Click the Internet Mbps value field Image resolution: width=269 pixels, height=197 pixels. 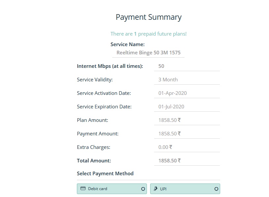tap(186, 66)
